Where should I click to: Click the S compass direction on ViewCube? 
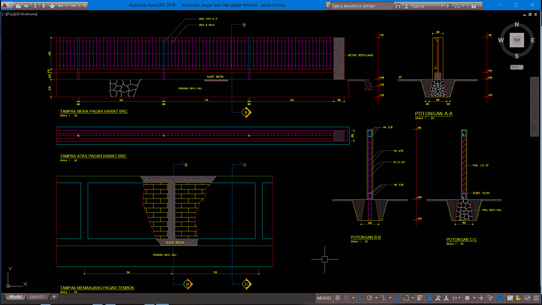coord(517,56)
